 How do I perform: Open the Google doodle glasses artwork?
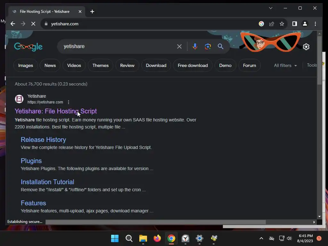pos(271,42)
